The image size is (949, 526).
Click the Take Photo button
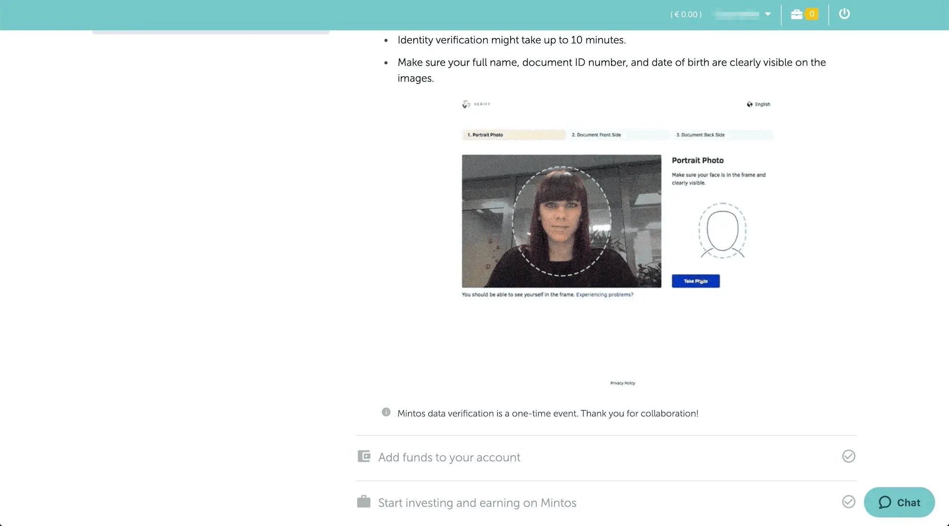click(696, 281)
